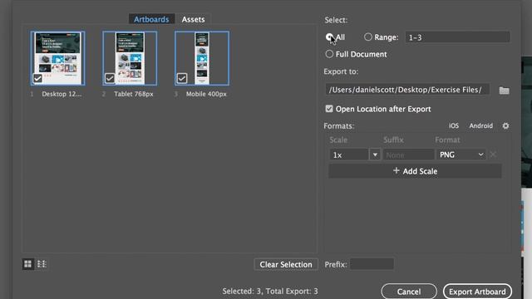The image size is (532, 299).
Task: Select the All radio button
Action: tap(329, 37)
